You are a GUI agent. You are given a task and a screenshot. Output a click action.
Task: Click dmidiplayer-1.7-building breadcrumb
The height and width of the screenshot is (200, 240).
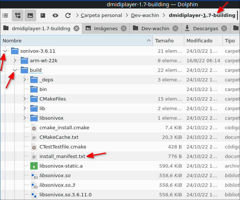pyautogui.click(x=202, y=15)
